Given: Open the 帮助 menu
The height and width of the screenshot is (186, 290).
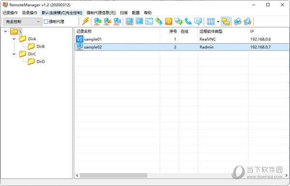Looking at the screenshot, I should pyautogui.click(x=148, y=13).
